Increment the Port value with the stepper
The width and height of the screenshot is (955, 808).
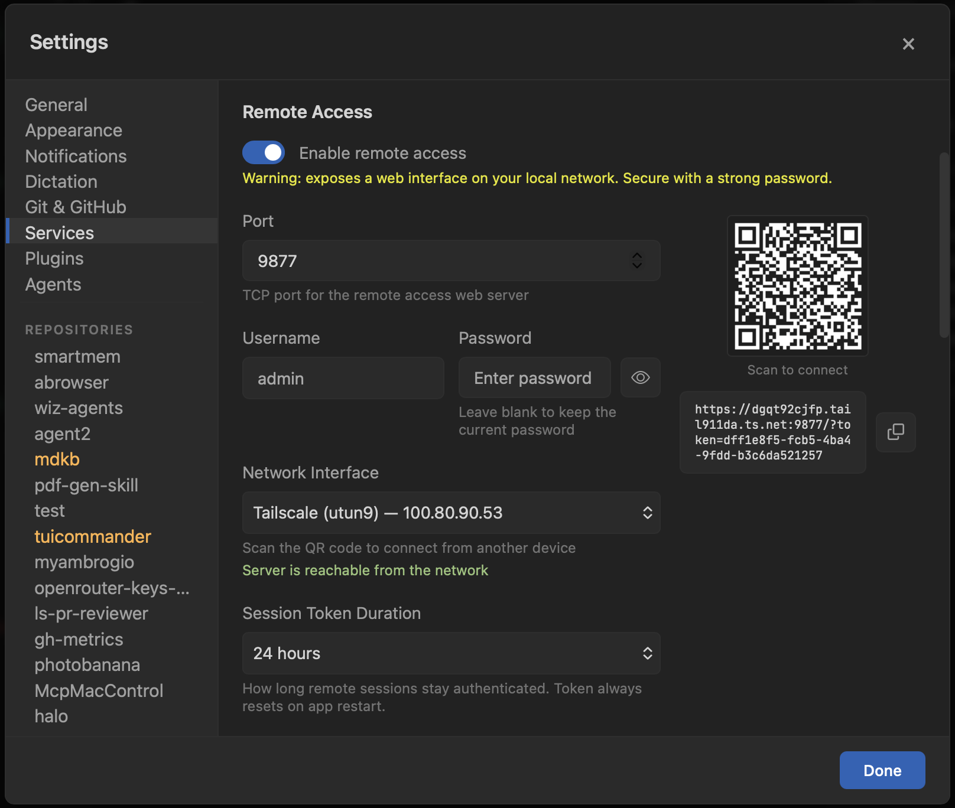click(637, 256)
